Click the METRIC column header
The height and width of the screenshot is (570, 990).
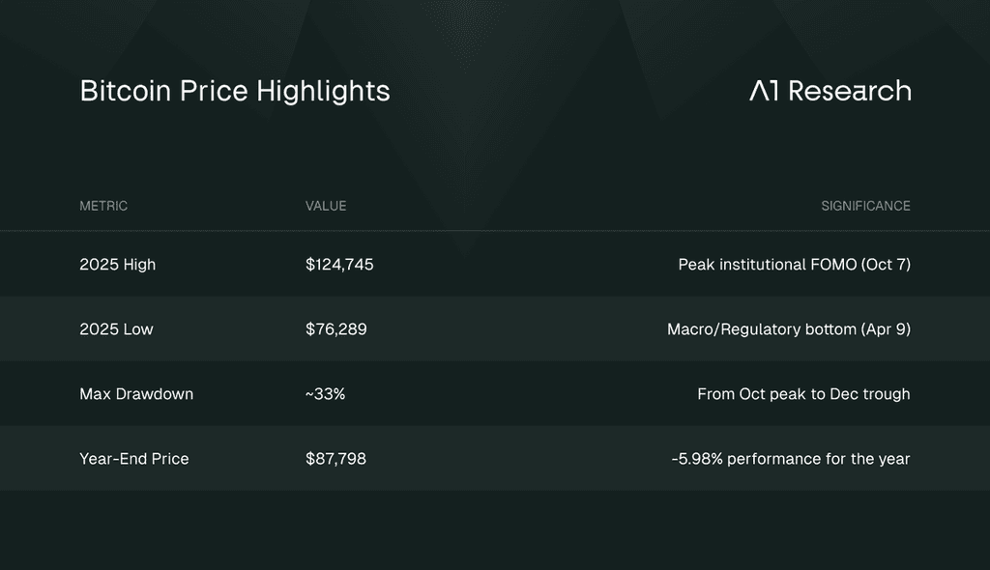tap(103, 206)
